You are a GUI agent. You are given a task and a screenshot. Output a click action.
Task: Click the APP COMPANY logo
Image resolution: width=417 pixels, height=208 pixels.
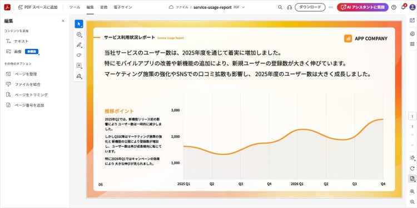pyautogui.click(x=366, y=38)
